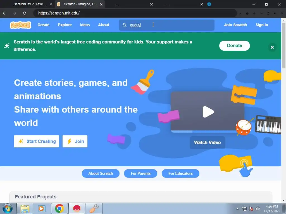Dismiss the green donation banner with X
The height and width of the screenshot is (214, 286).
272,47
